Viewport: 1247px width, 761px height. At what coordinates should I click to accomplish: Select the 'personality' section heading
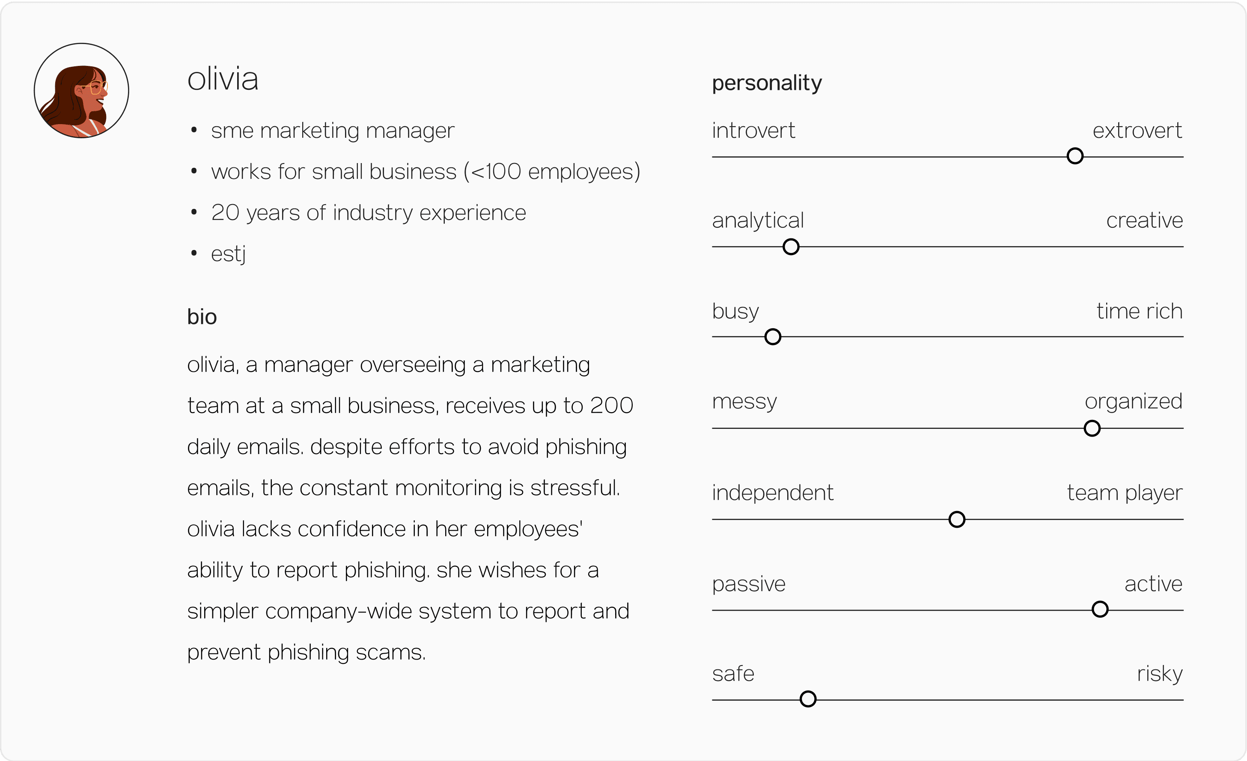tap(767, 83)
